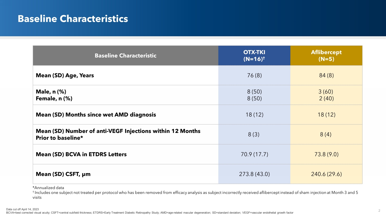Select the Baseline Characteristic column header

126,56
